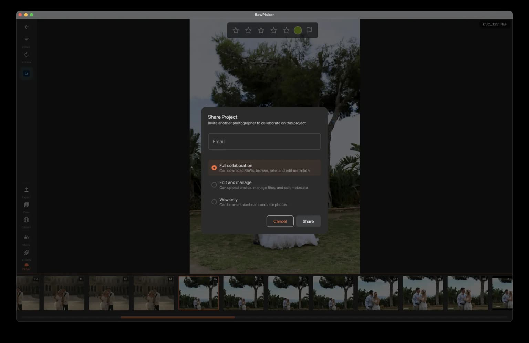This screenshot has height=343, width=529.
Task: Click the Email input field
Action: click(x=264, y=141)
